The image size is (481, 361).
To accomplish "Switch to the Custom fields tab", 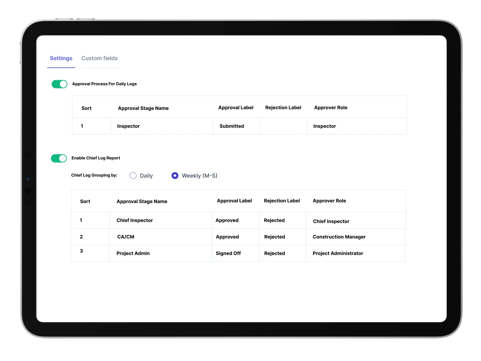I will coord(99,58).
